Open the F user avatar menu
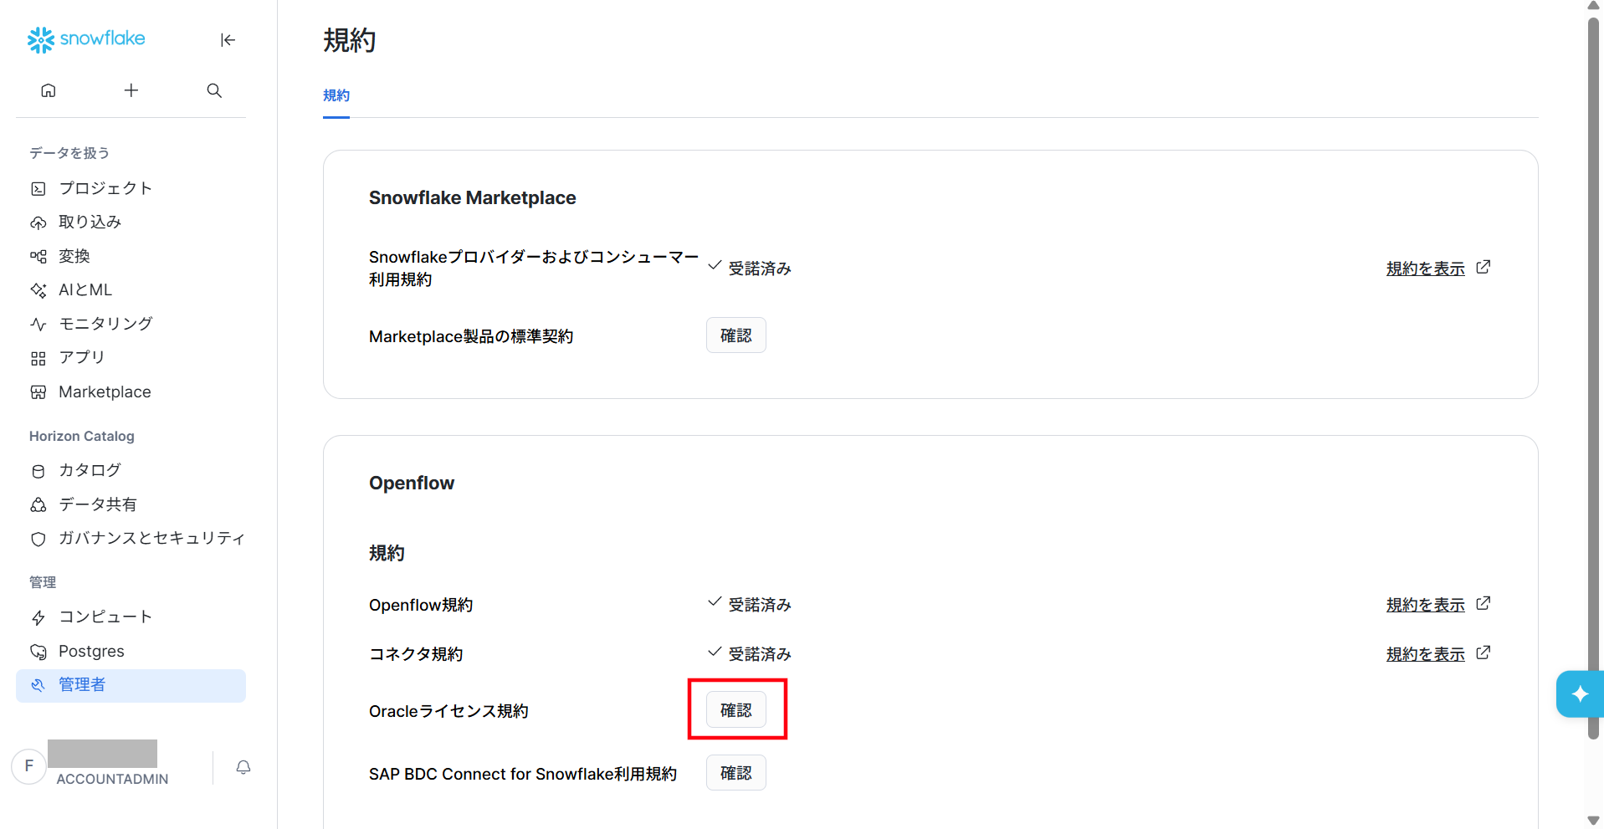The image size is (1604, 829). point(29,766)
